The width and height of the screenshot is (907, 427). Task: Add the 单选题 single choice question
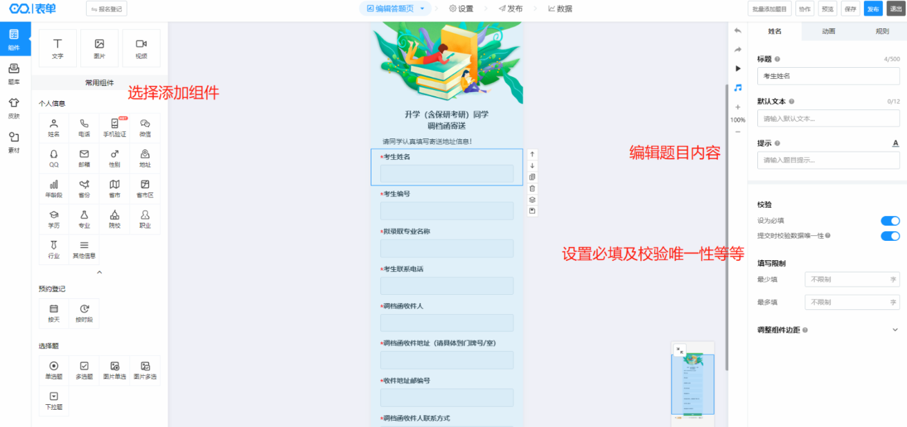click(x=53, y=370)
